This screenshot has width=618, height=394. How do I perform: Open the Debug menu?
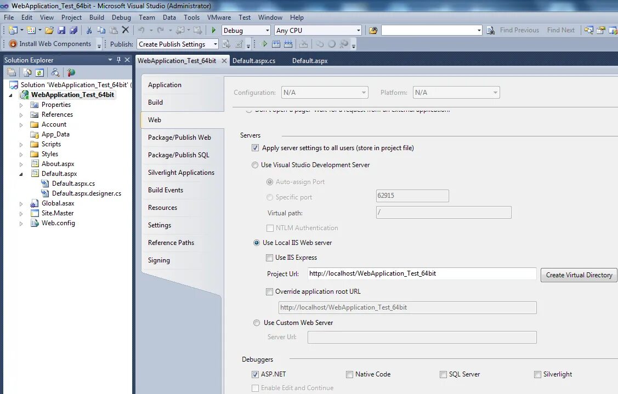121,18
